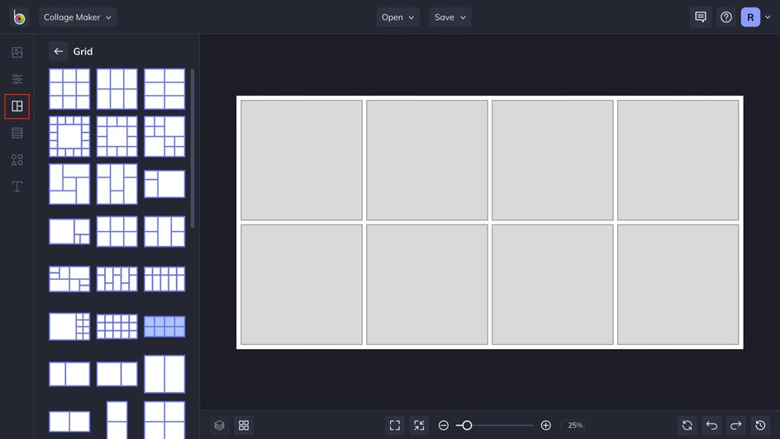780x439 pixels.
Task: Click the reset refresh icon
Action: point(687,426)
